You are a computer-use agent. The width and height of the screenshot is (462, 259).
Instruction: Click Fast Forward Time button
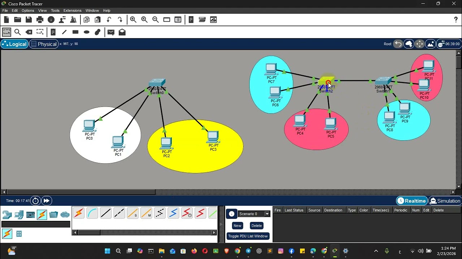pyautogui.click(x=47, y=201)
